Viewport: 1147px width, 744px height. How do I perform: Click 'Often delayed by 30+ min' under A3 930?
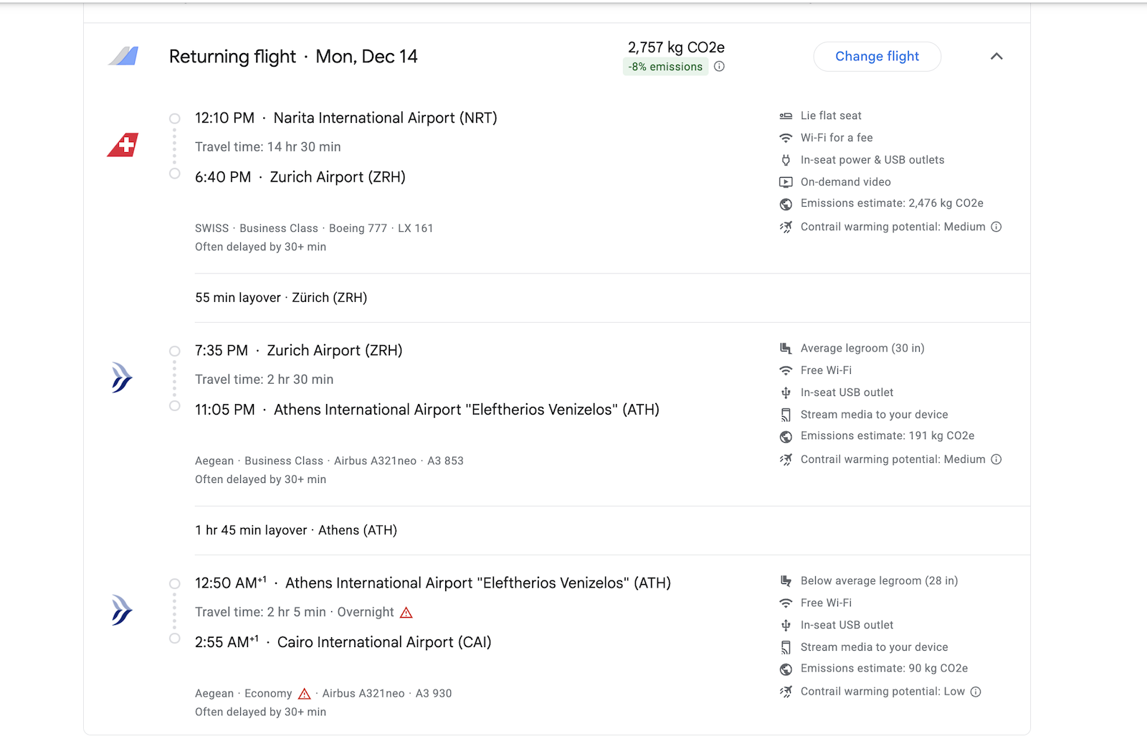260,712
